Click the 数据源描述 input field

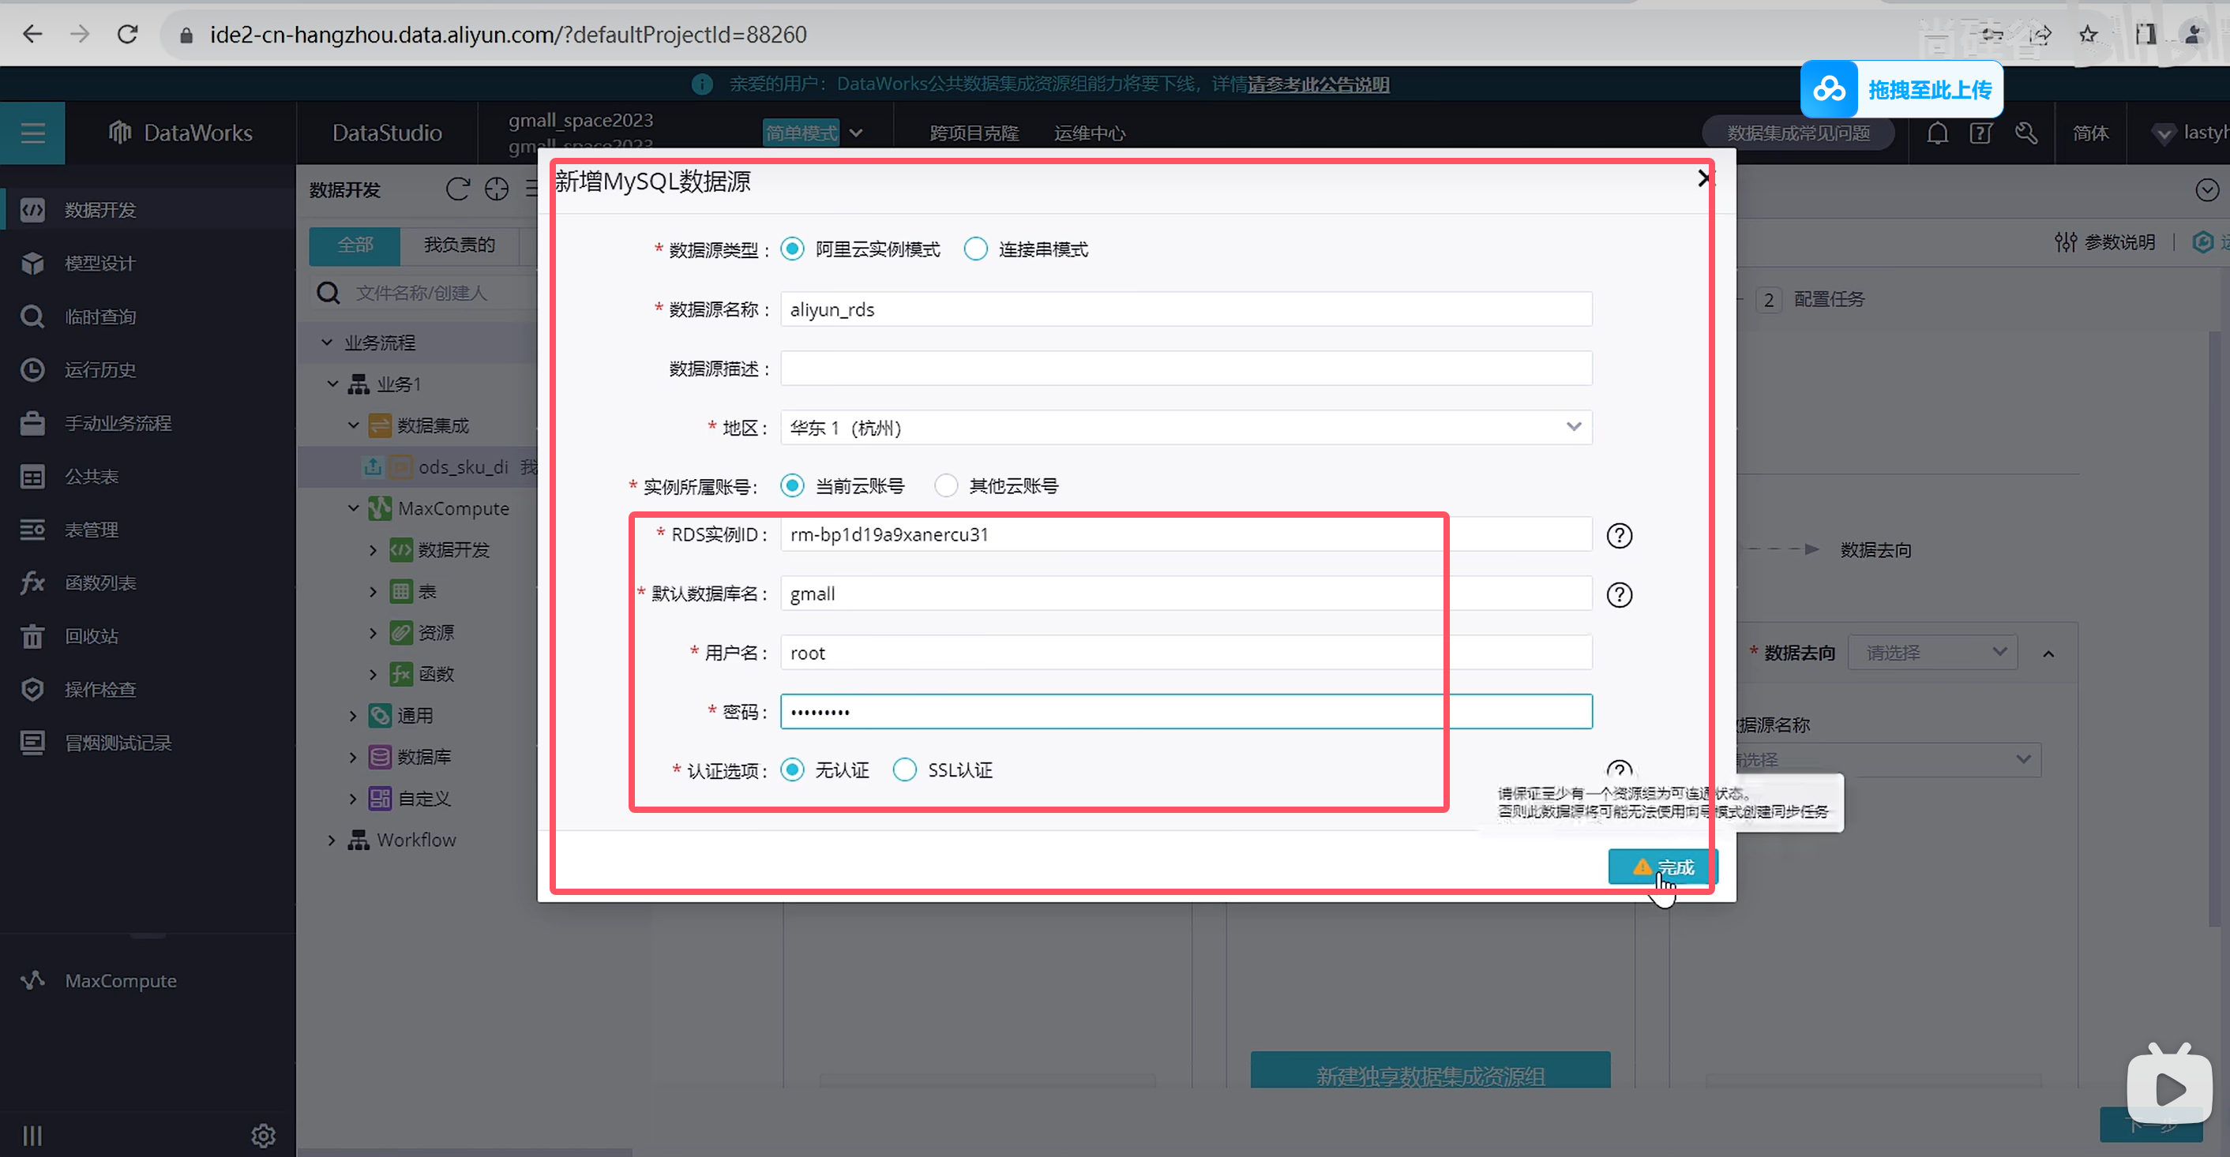click(1185, 369)
